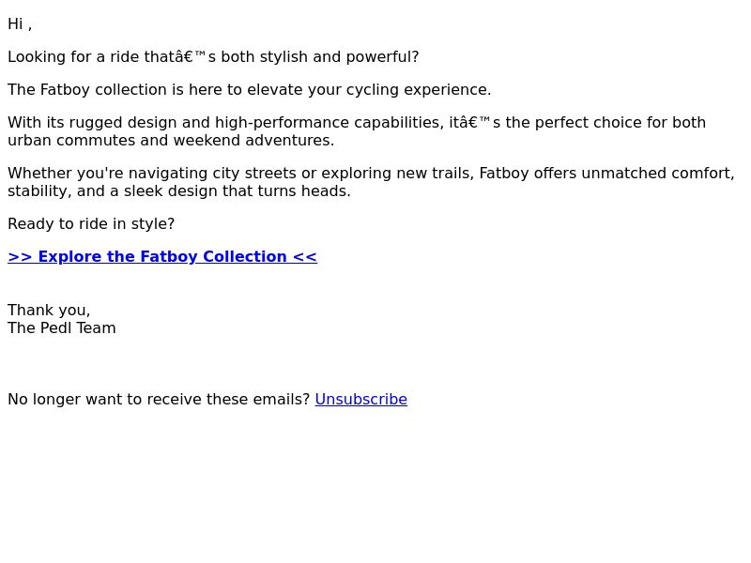
Task: Click the Unsubscribe link
Action: point(361,400)
